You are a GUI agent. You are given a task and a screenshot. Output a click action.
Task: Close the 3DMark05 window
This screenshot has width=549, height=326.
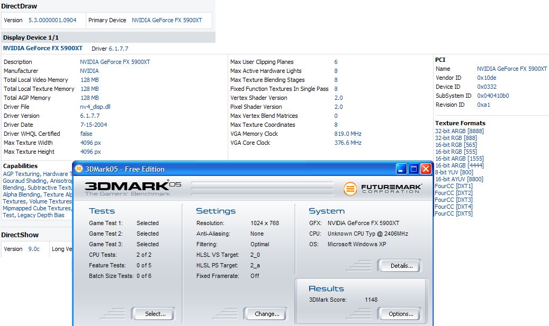(426, 169)
